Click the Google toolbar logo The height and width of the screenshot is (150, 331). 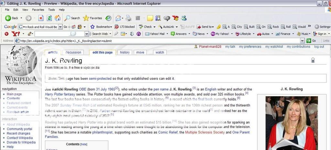tap(10, 27)
